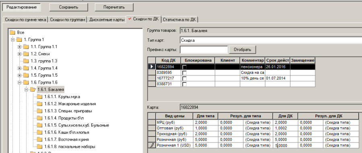Click price row МРЦ (руб)

(x=253, y=122)
